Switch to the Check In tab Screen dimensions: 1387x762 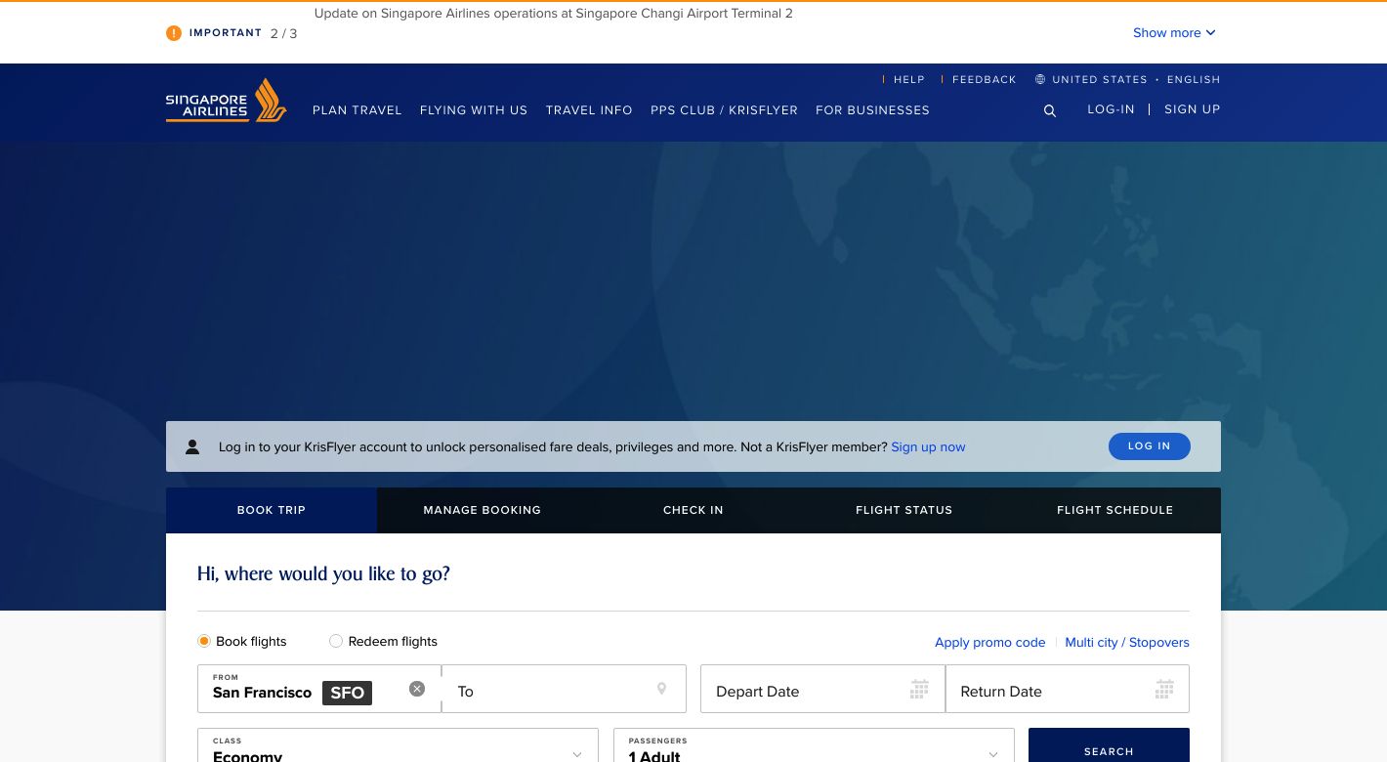tap(693, 510)
